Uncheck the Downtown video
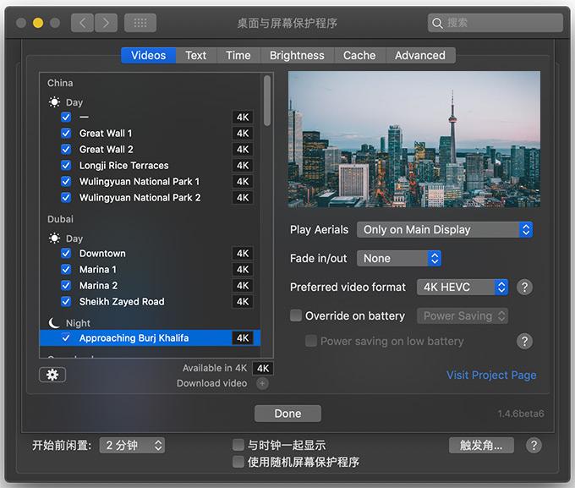The height and width of the screenshot is (488, 575). coord(66,253)
